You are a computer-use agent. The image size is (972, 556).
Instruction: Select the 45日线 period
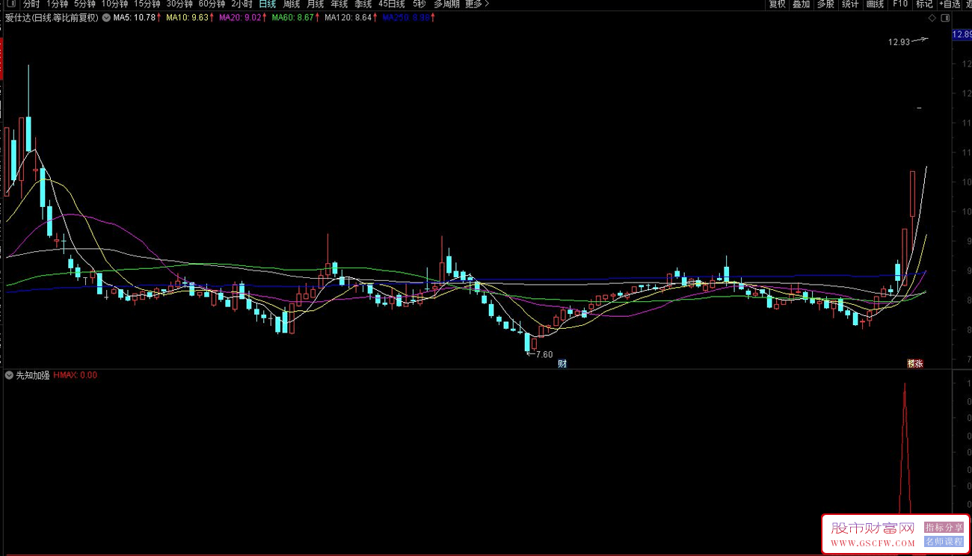click(391, 4)
